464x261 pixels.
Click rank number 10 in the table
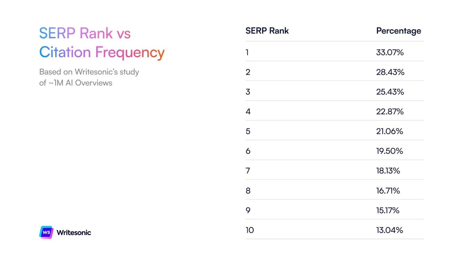249,230
